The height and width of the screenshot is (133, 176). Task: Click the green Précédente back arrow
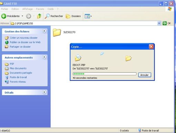(4, 16)
